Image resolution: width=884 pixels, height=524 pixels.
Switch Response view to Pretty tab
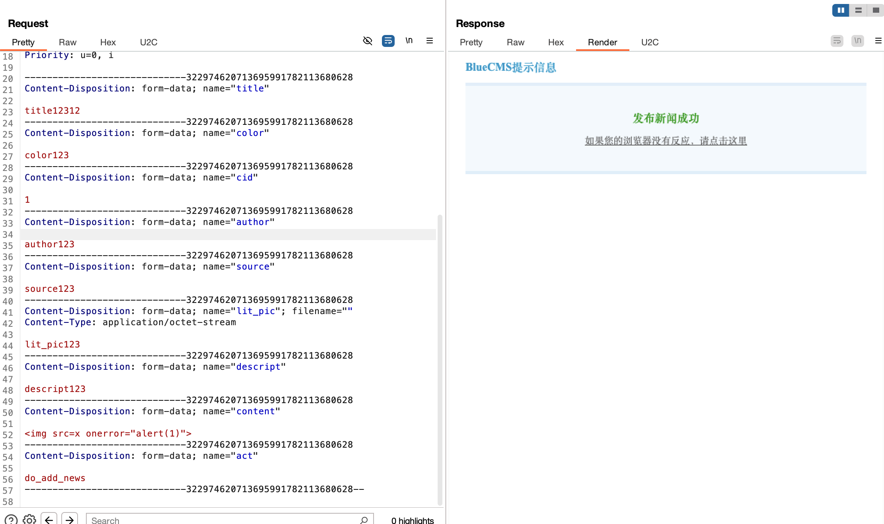coord(471,42)
